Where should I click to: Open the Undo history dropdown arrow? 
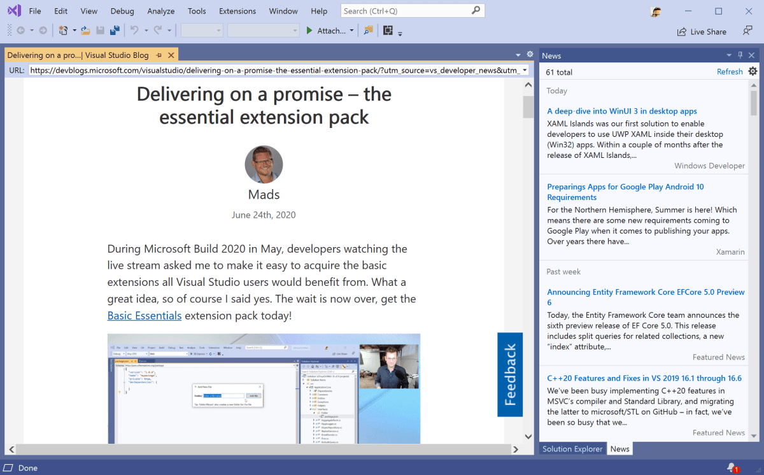146,31
